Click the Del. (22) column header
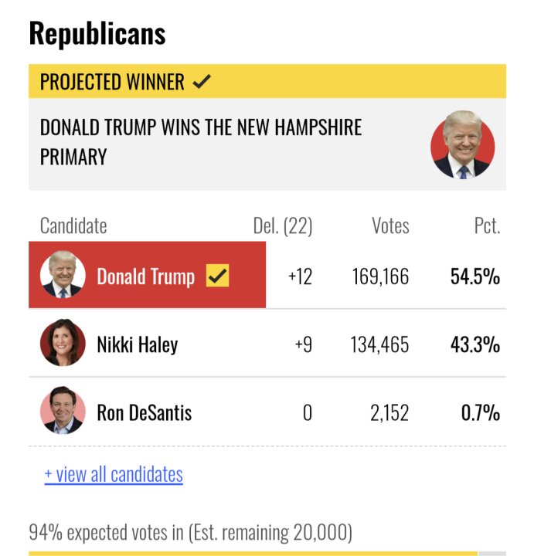The width and height of the screenshot is (534, 556). click(x=282, y=225)
